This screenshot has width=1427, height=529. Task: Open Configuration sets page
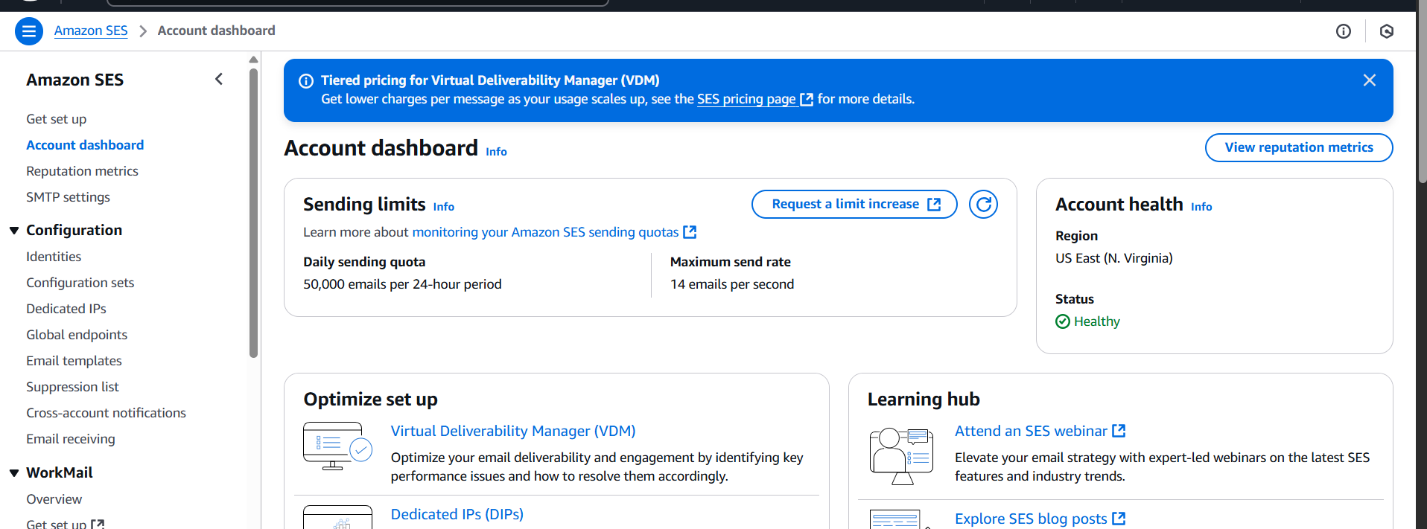[80, 283]
